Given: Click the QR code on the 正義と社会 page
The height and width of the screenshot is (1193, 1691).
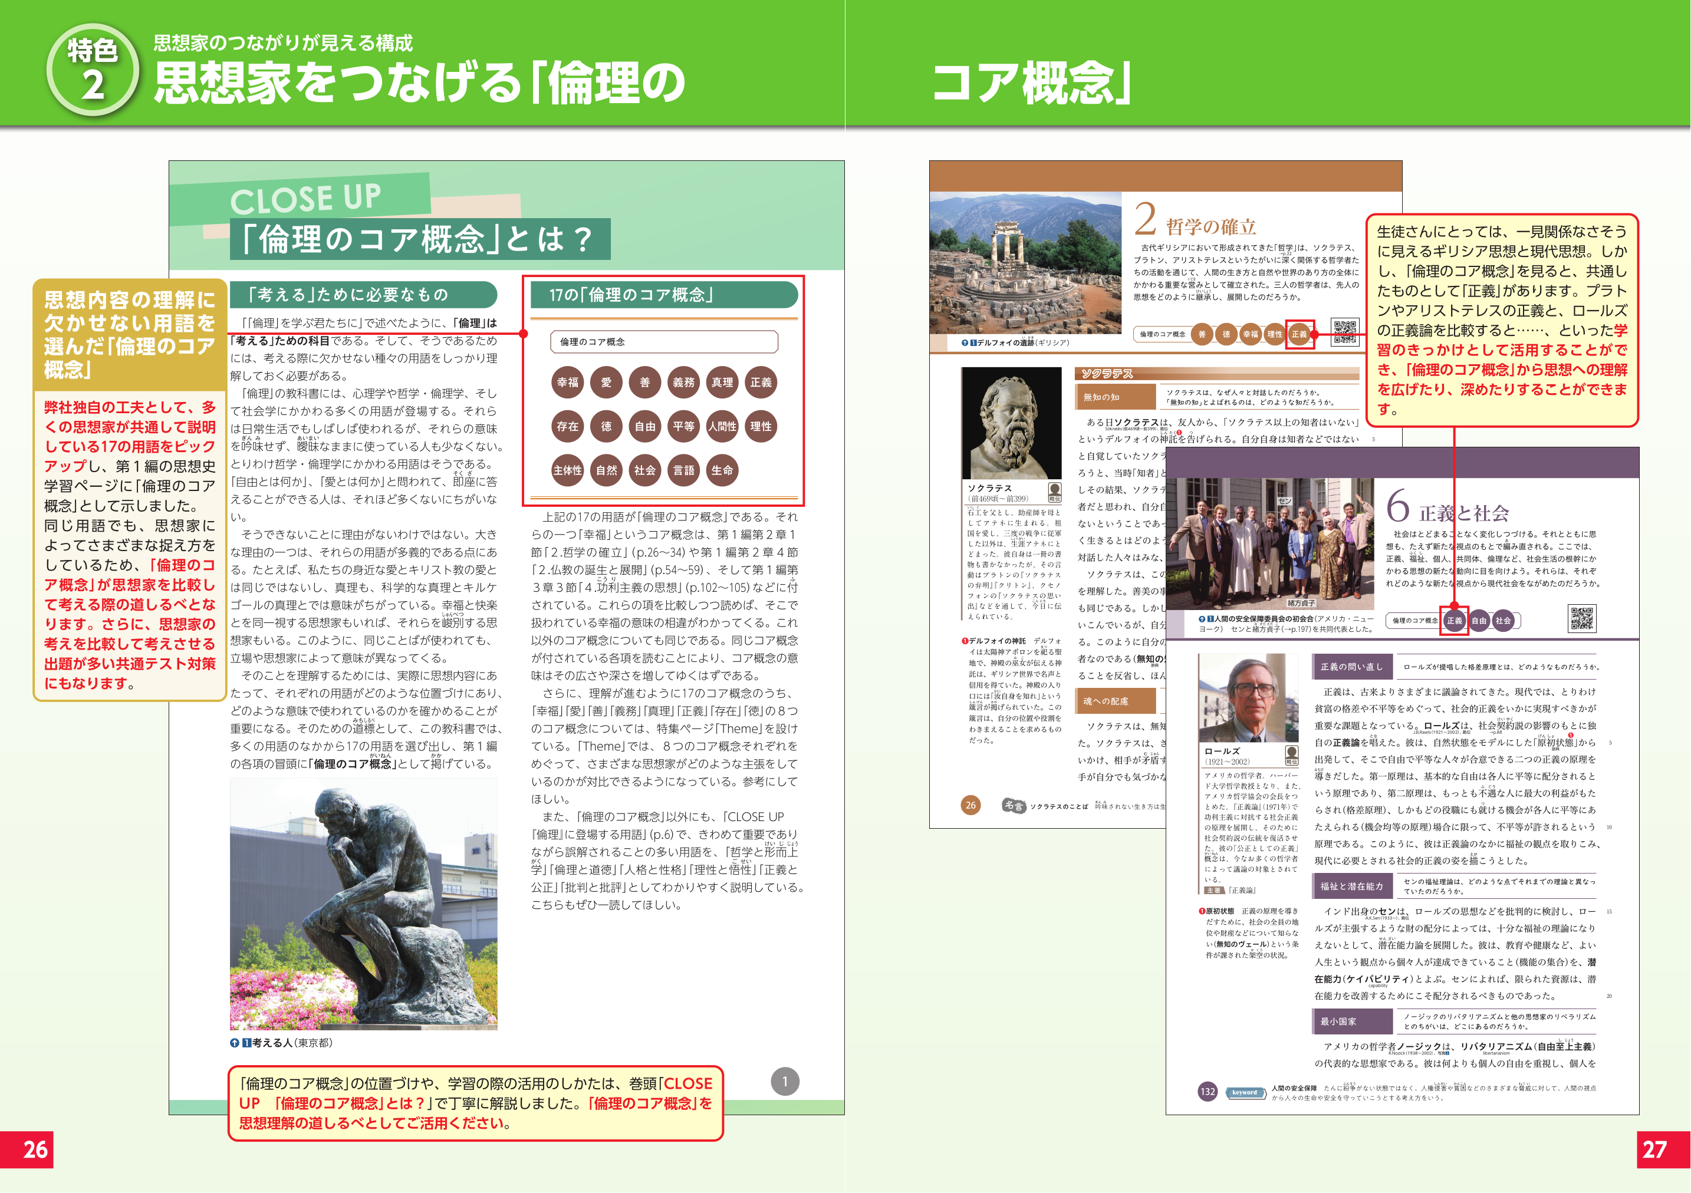Looking at the screenshot, I should [x=1582, y=618].
